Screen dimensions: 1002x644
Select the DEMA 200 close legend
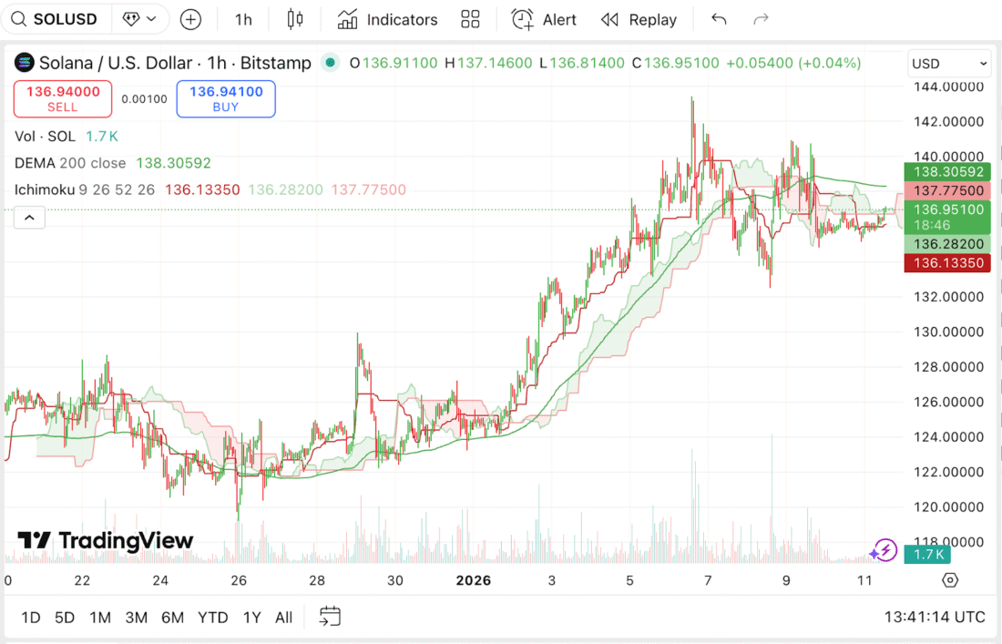click(70, 163)
